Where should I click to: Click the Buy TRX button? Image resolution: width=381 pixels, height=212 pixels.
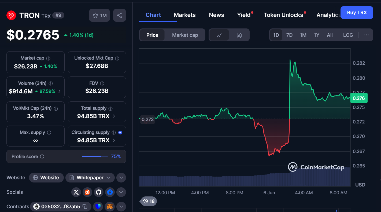(x=357, y=13)
